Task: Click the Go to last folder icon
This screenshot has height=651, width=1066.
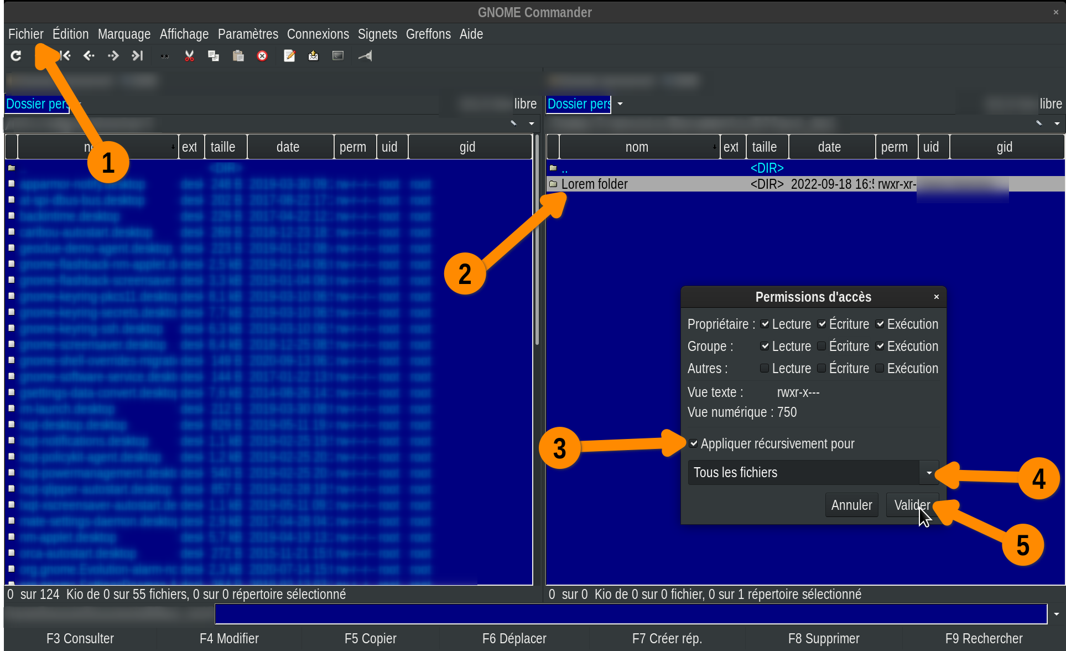Action: (138, 55)
